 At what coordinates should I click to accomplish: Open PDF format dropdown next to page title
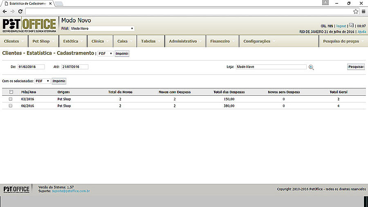105,54
